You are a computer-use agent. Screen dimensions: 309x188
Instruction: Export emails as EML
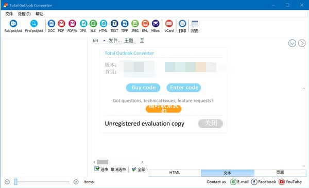click(x=145, y=26)
